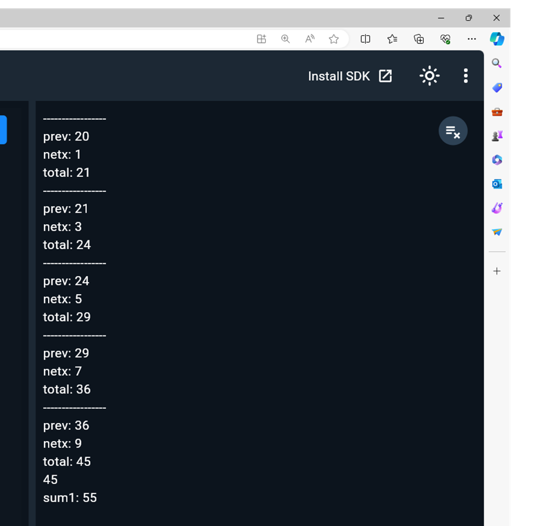Open Edge Settings and more menu

472,39
